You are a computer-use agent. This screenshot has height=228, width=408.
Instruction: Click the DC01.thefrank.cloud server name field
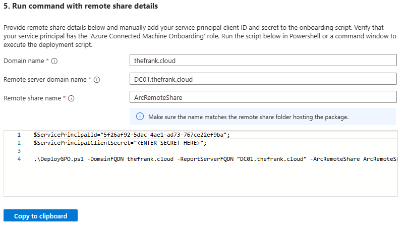[x=262, y=79]
